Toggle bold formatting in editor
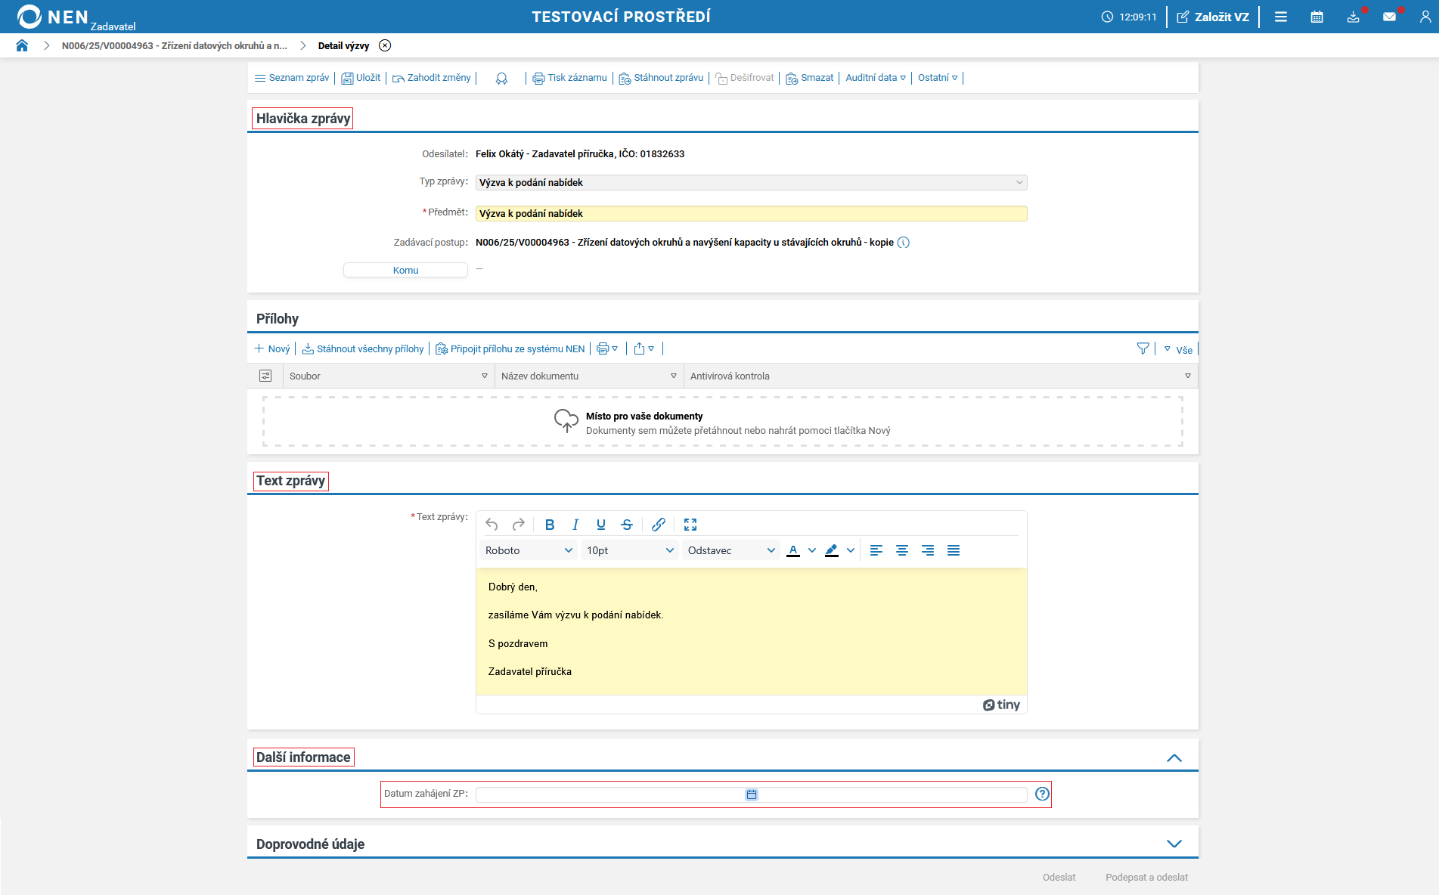 [x=550, y=525]
